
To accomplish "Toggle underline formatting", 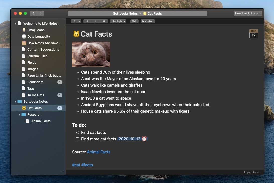I will pos(104,21).
